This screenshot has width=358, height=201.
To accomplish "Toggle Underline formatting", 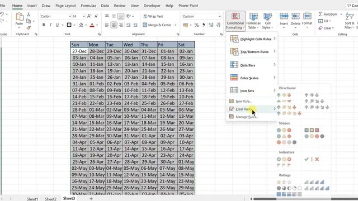I will pos(57,25).
